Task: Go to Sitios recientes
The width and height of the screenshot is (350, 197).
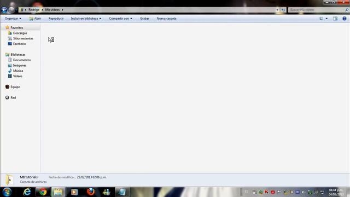Action: (x=23, y=38)
